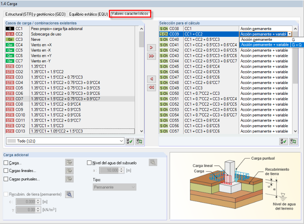Image resolution: width=304 pixels, height=224 pixels.
Task: Check the Nivel del agua del subsuelo option
Action: pos(89,163)
